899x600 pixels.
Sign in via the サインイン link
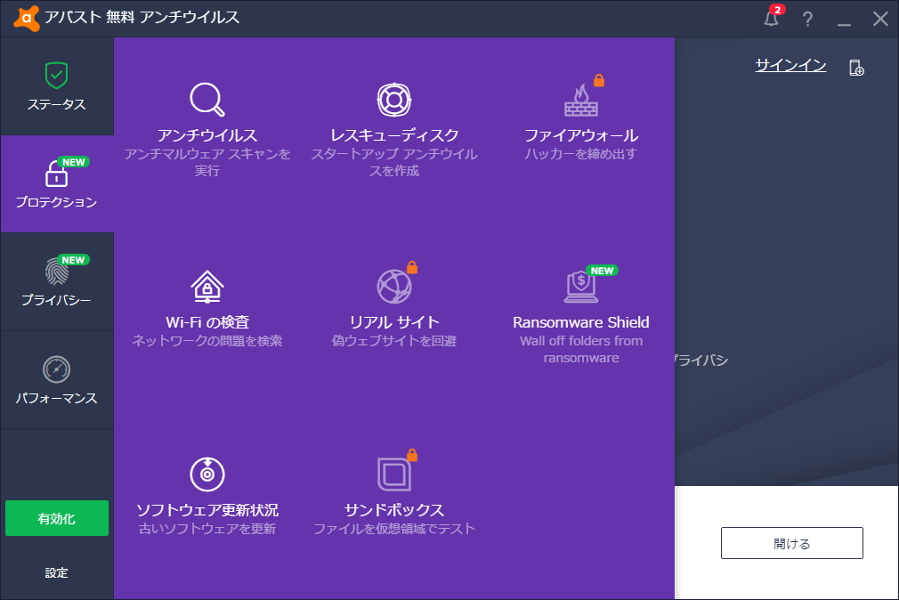coord(789,64)
